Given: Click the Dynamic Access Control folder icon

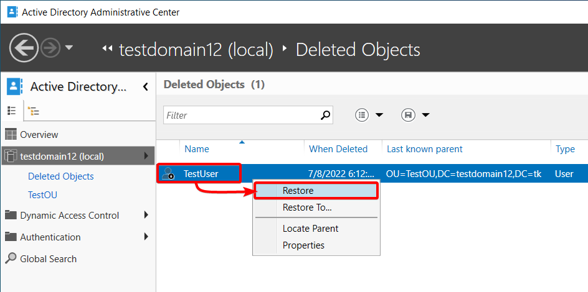Looking at the screenshot, I should click(11, 215).
